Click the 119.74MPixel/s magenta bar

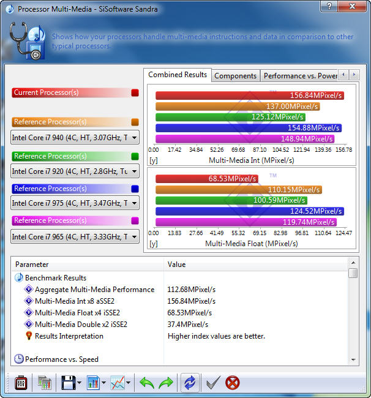click(246, 222)
